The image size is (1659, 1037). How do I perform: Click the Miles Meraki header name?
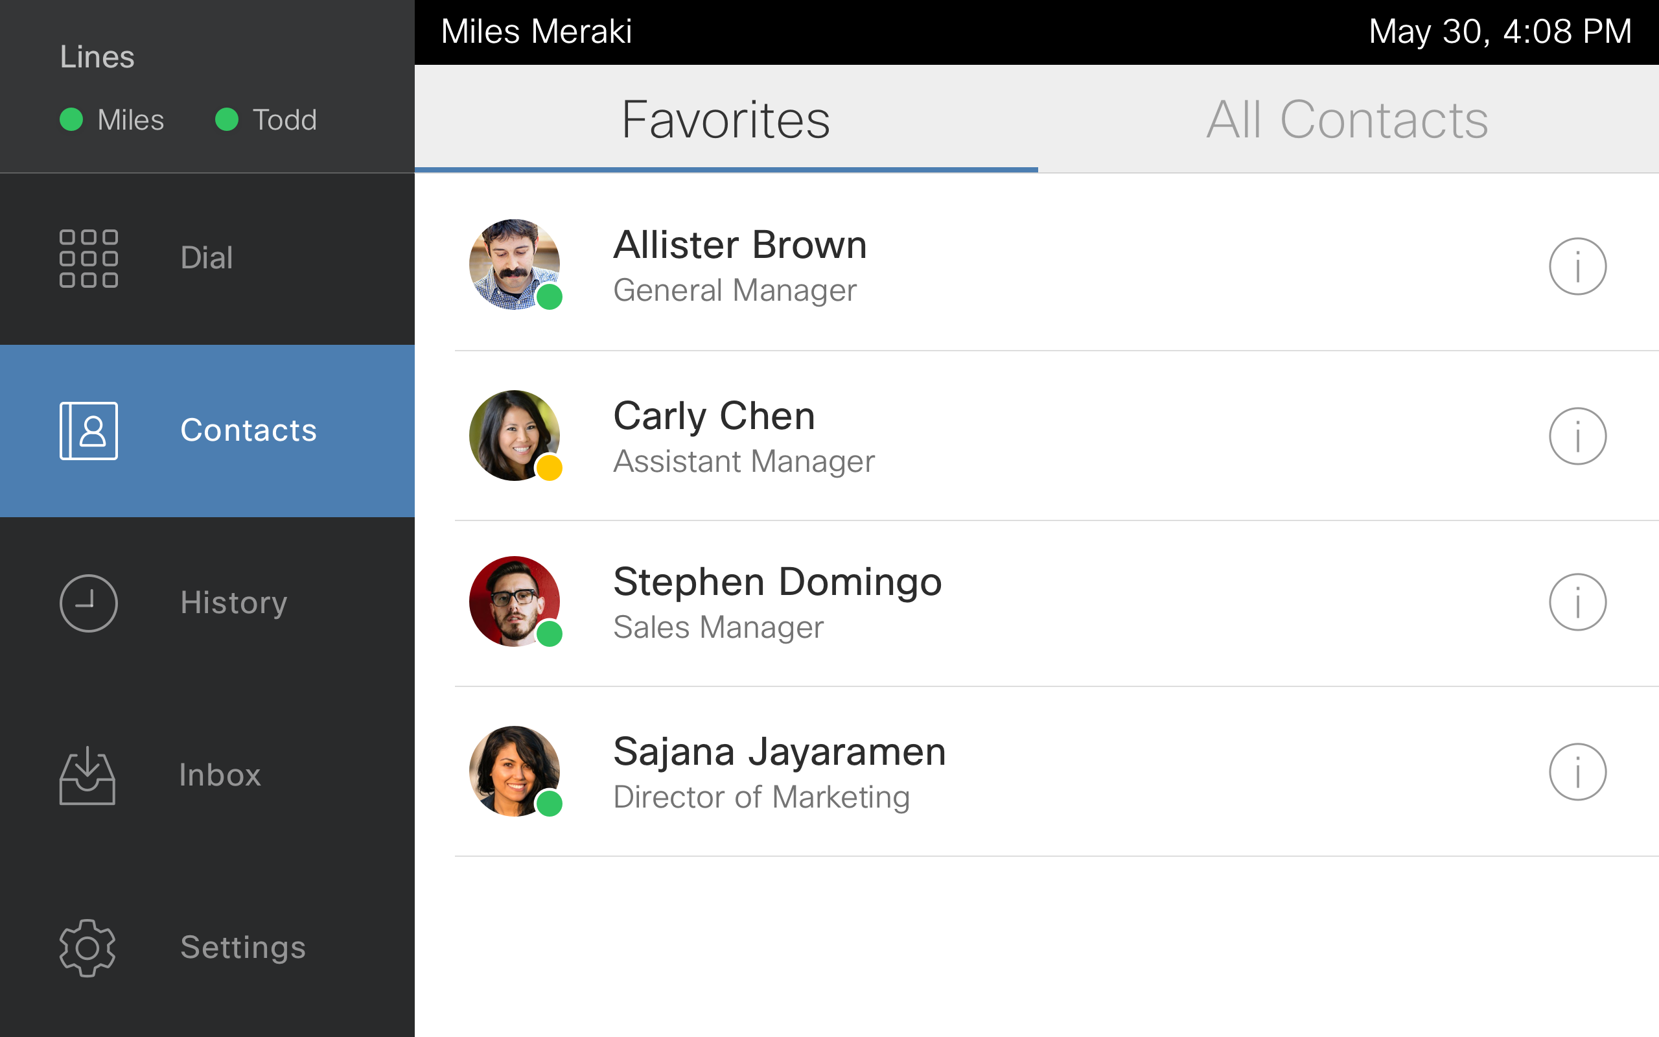point(536,32)
